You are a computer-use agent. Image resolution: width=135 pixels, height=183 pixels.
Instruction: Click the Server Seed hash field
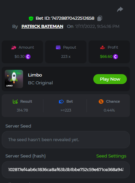click(x=66, y=170)
